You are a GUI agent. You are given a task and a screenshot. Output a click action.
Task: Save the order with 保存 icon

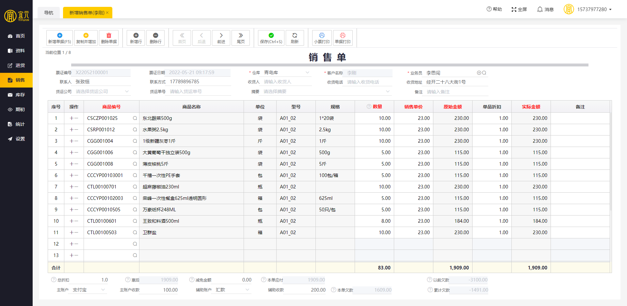pyautogui.click(x=271, y=36)
